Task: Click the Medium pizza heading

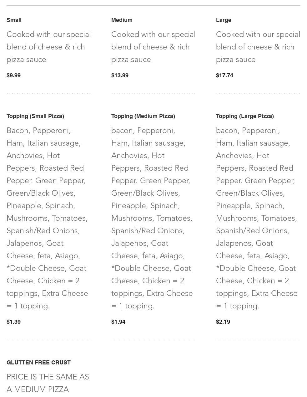Action: tap(122, 20)
